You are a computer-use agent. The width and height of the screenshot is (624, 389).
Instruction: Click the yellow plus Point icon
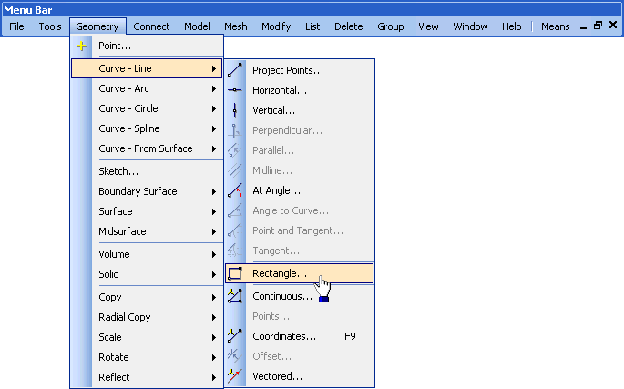82,46
